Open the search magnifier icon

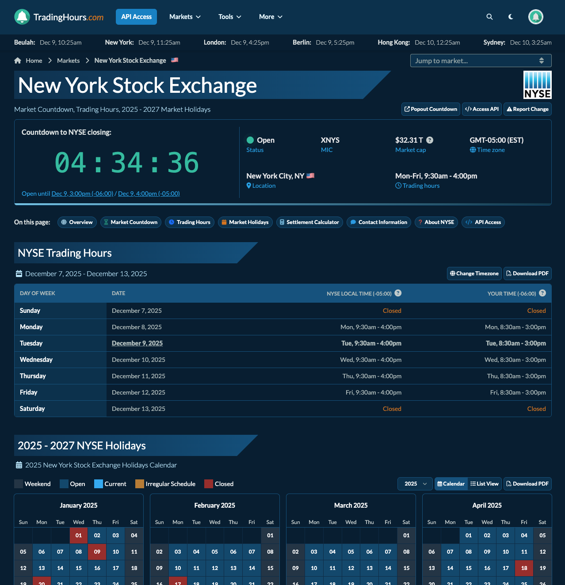(x=489, y=17)
